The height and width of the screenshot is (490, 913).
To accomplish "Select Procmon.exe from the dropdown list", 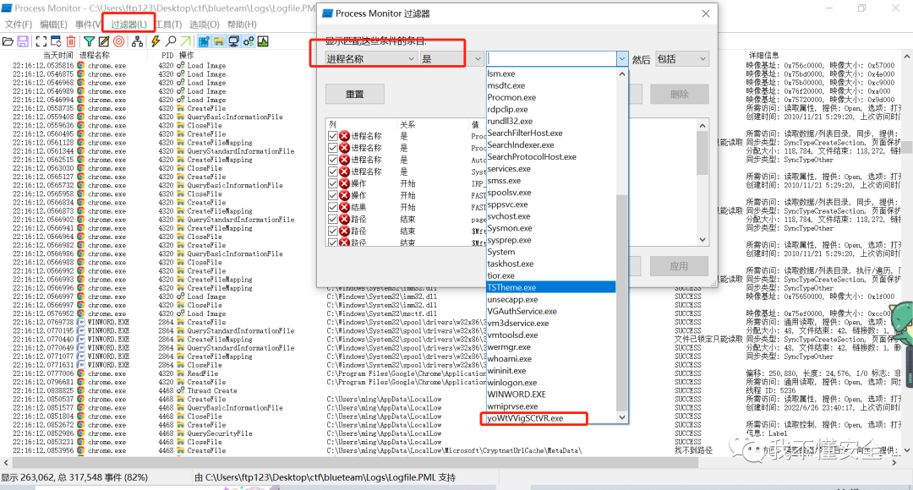I will click(x=551, y=98).
